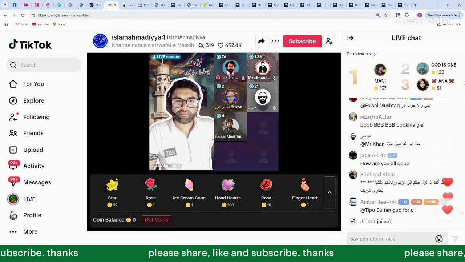Click jaga AK 47 username in chat
465x262 pixels.
pos(373,155)
